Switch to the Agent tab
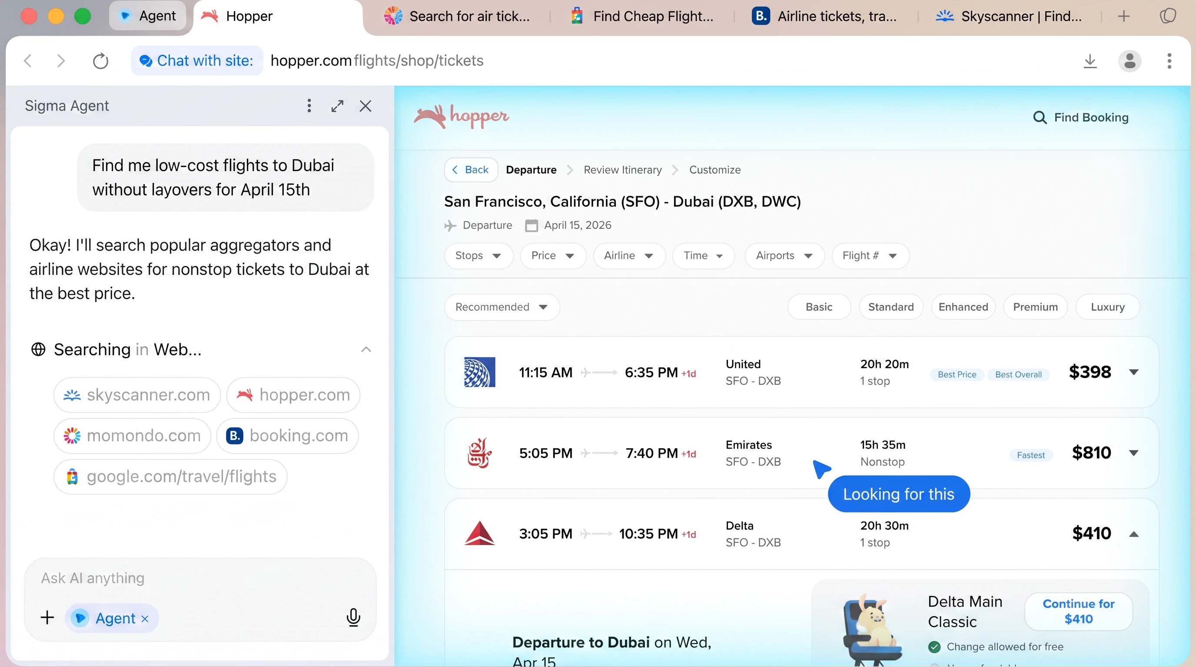Image resolution: width=1196 pixels, height=667 pixels. coord(148,16)
